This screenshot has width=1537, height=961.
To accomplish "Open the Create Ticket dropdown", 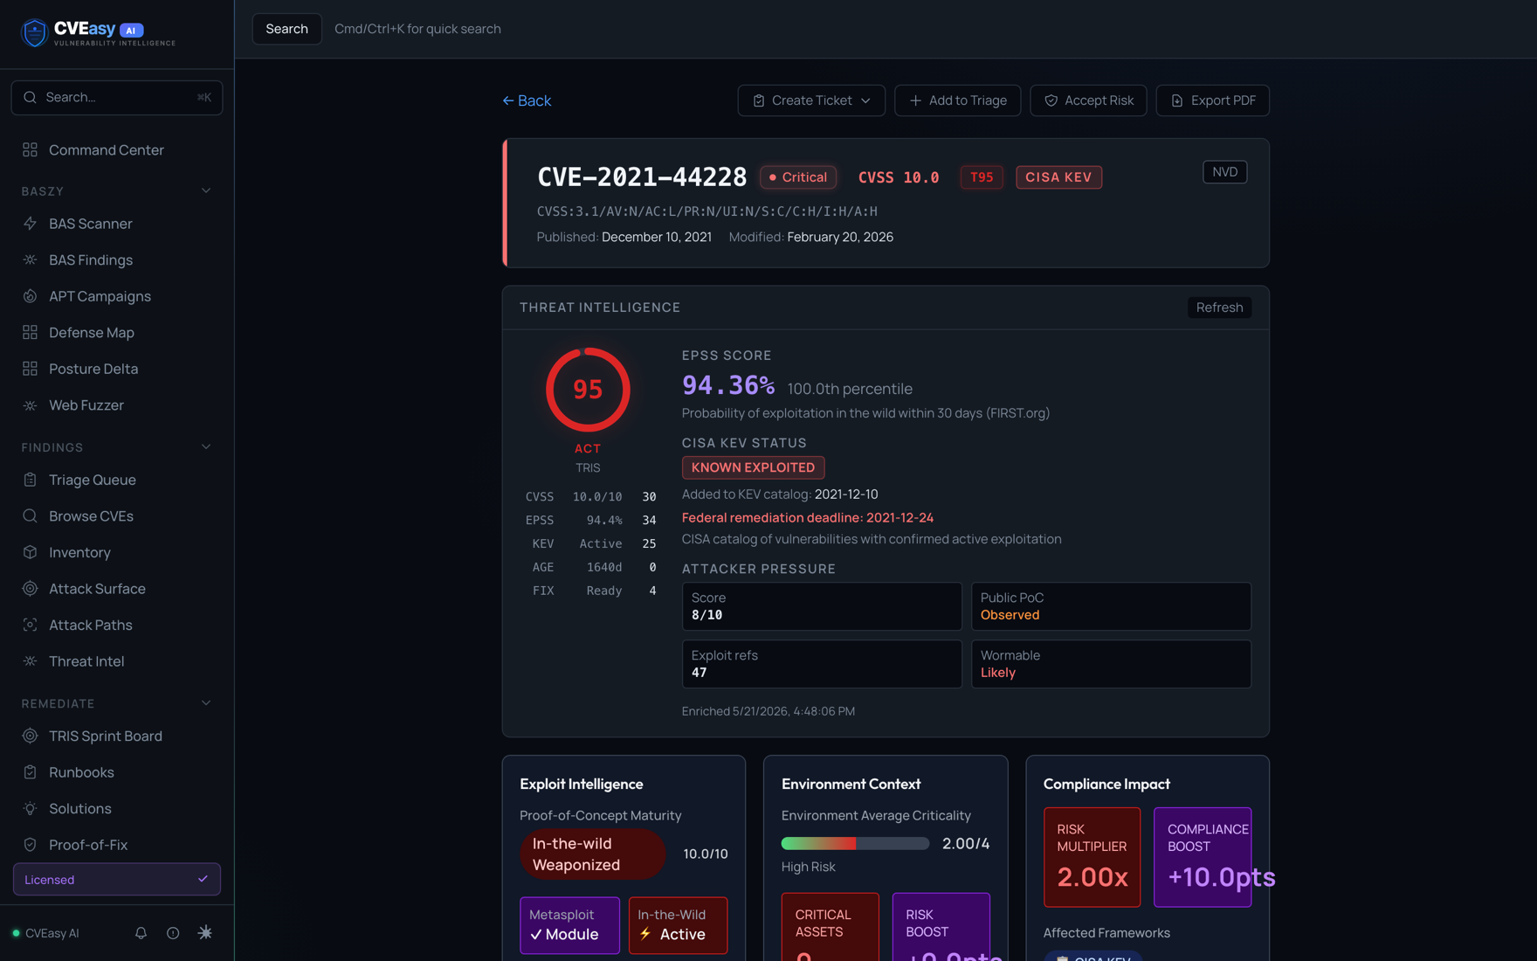I will click(x=811, y=100).
